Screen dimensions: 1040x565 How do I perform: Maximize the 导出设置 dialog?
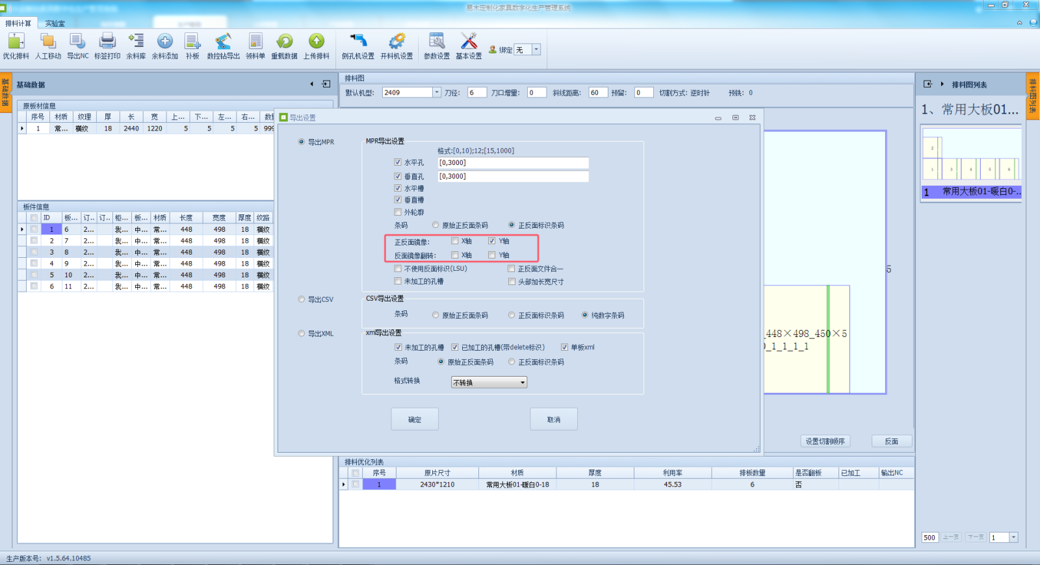click(735, 118)
